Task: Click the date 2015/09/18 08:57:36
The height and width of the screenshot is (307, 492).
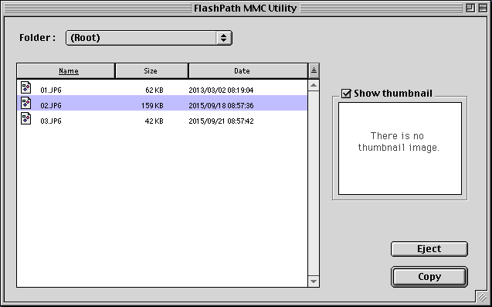Action: click(221, 106)
